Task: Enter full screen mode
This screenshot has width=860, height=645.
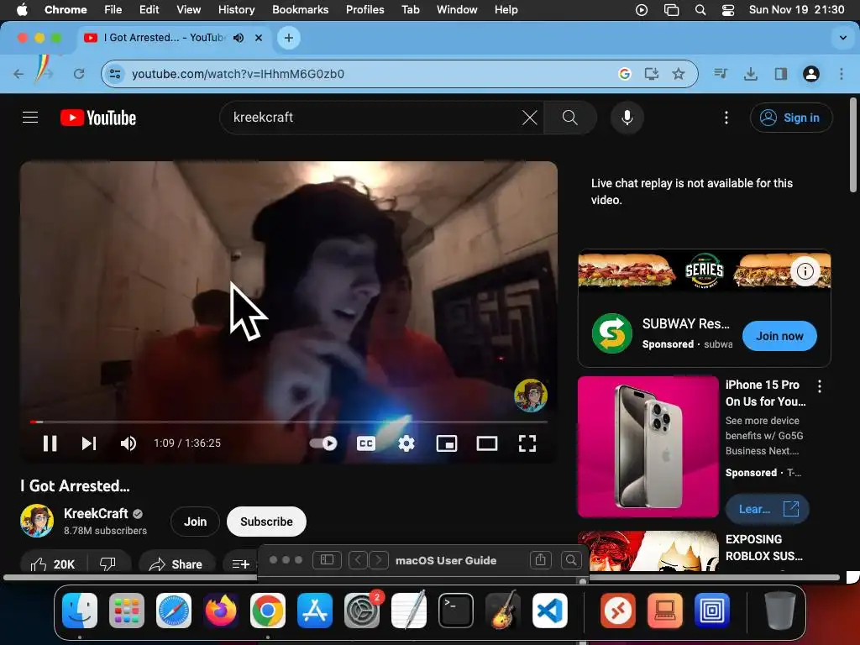Action: (527, 443)
